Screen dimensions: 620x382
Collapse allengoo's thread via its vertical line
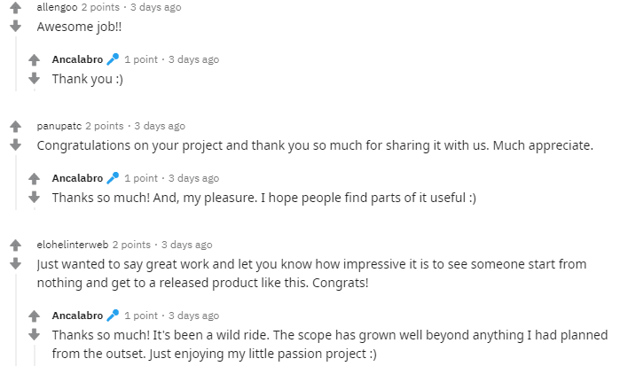(15, 62)
